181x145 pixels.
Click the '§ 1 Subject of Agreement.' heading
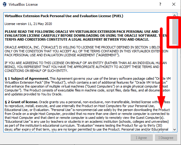27,79
